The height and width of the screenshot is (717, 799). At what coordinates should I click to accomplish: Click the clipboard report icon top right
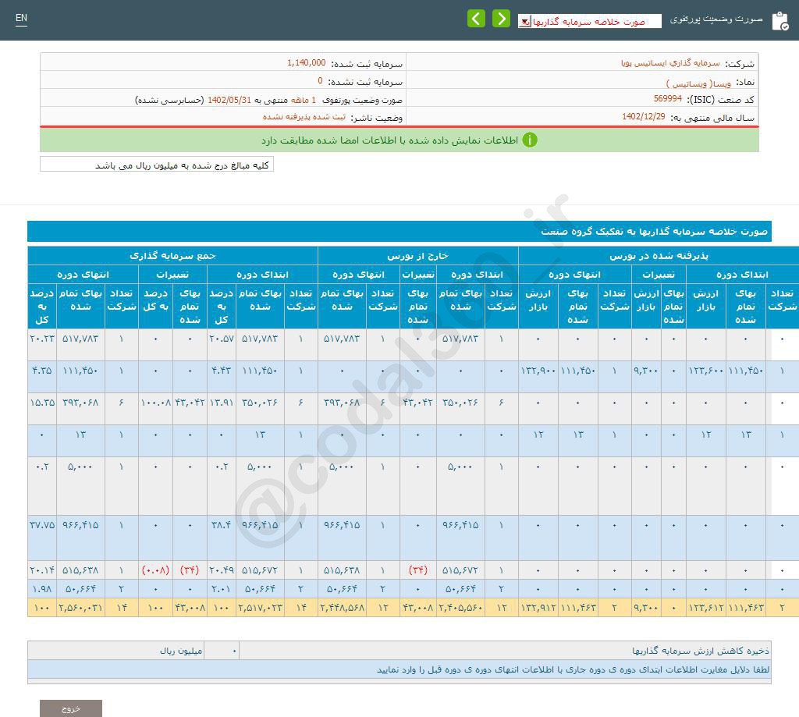tap(781, 20)
